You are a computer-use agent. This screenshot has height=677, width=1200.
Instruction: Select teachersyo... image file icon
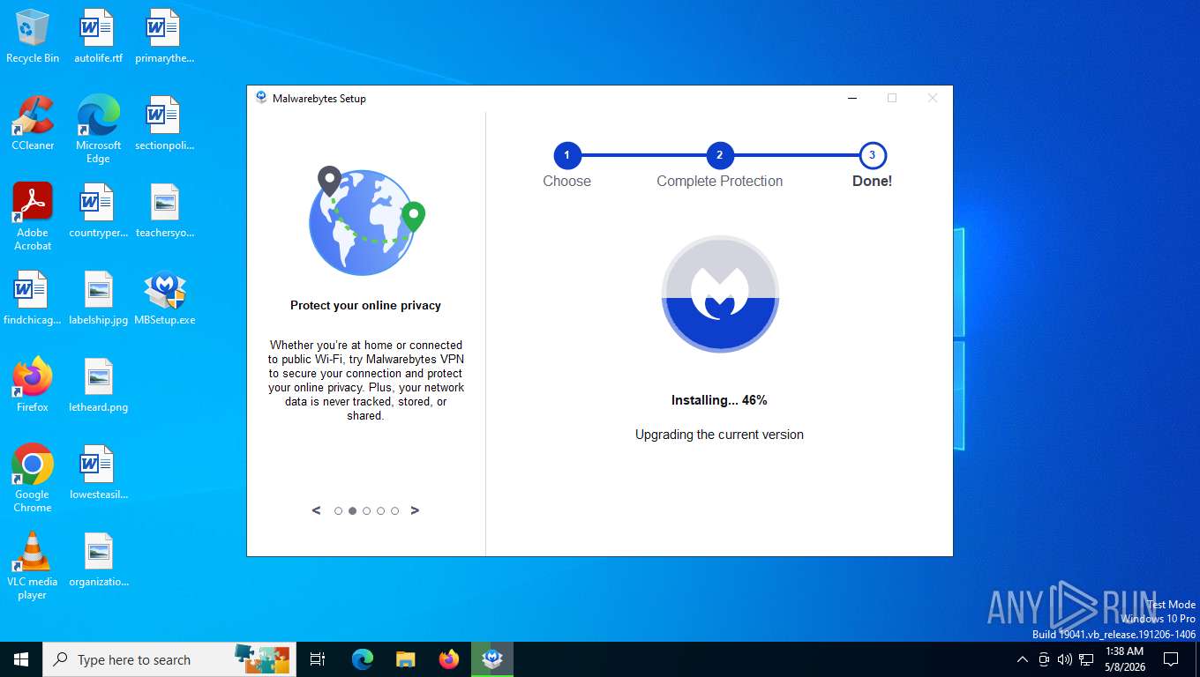pos(164,211)
